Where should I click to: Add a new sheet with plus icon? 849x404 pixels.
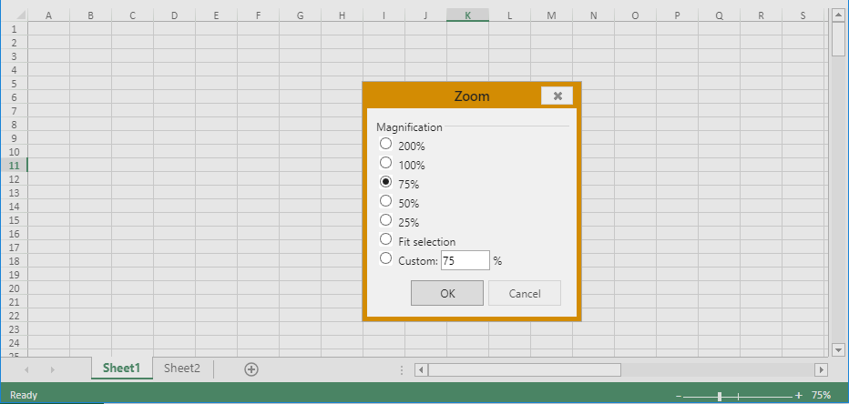tap(251, 369)
